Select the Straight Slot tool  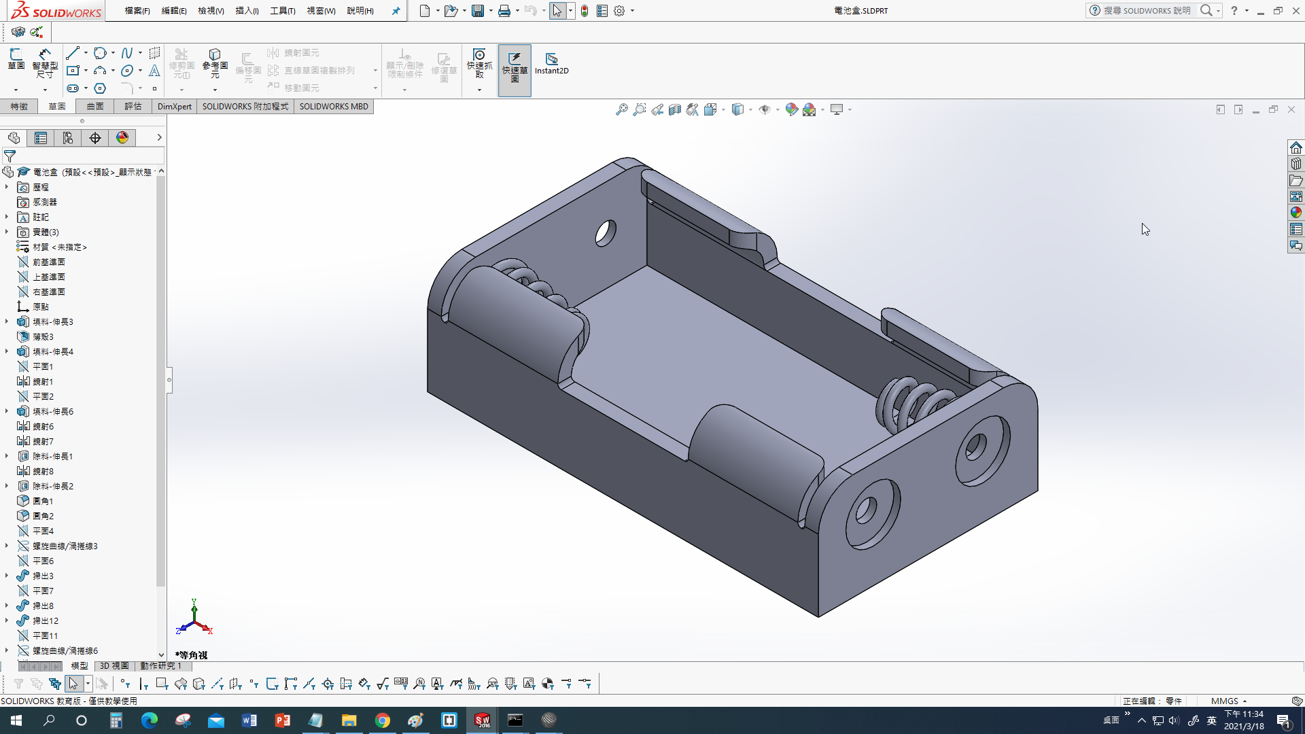point(73,88)
